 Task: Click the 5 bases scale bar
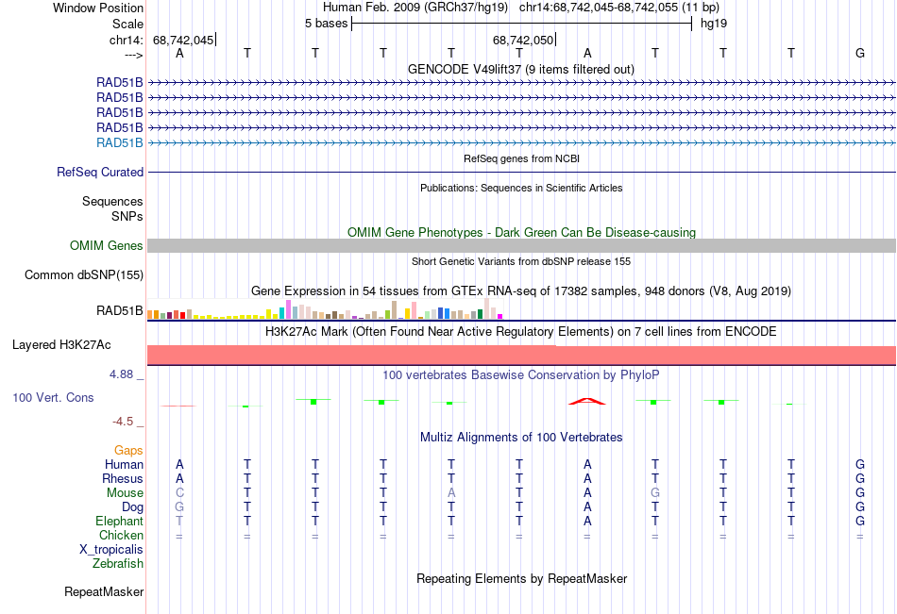[521, 24]
